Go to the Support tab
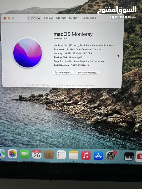Screen dimensions: 142x189 pyautogui.click(x=74, y=18)
